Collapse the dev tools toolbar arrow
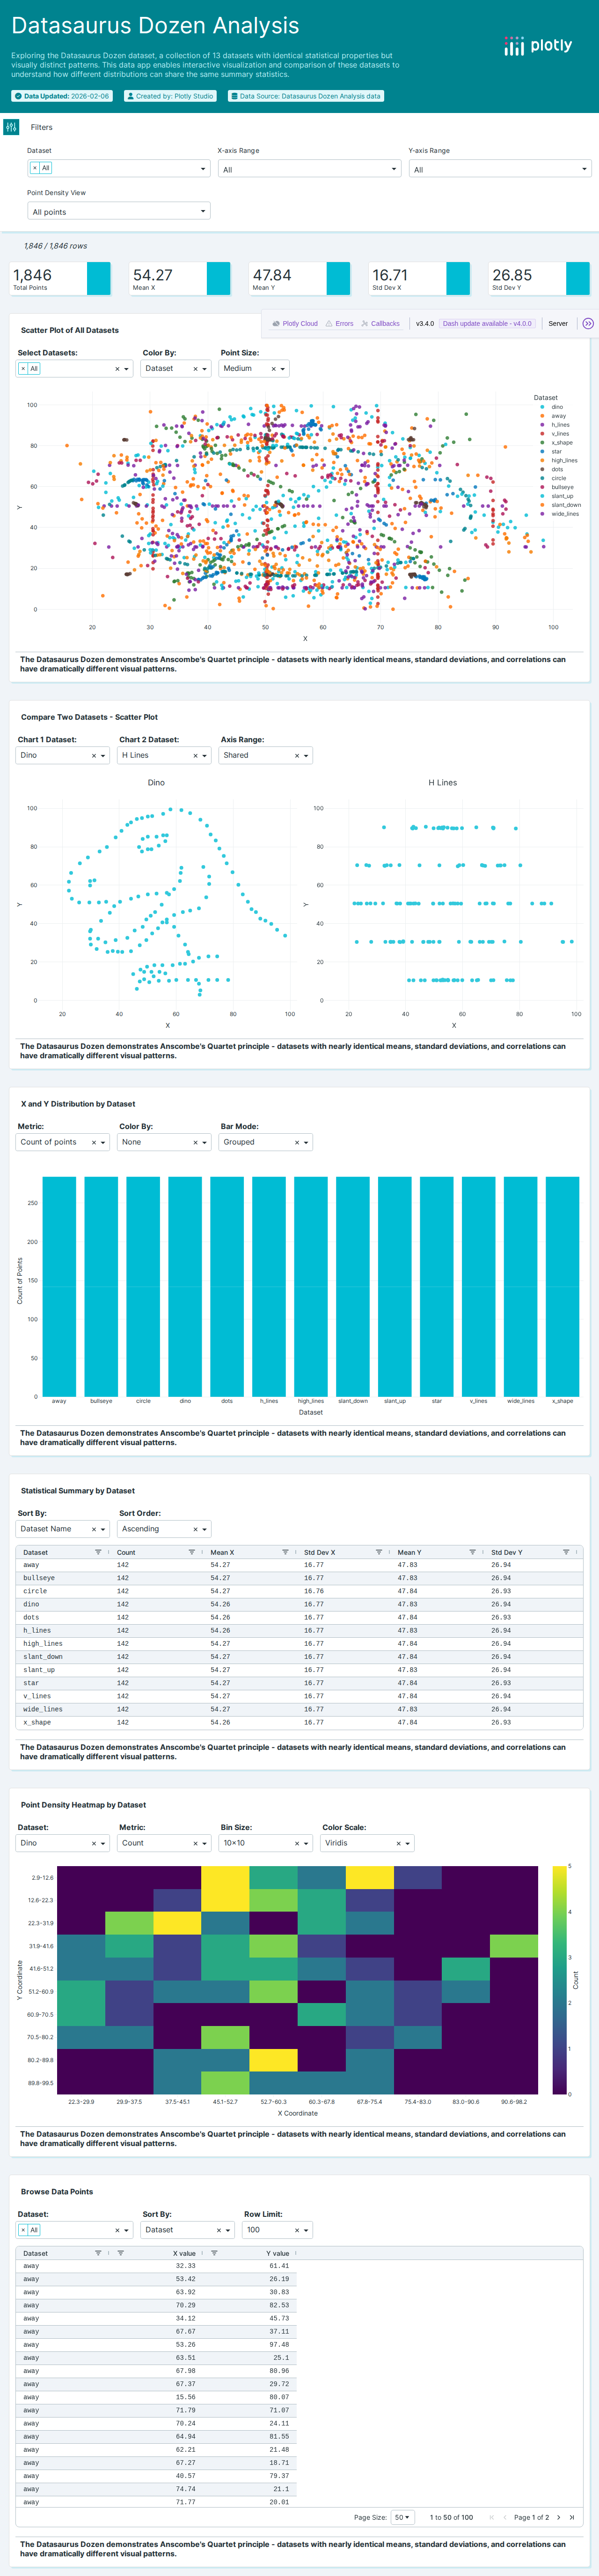The height and width of the screenshot is (2576, 599). click(588, 324)
